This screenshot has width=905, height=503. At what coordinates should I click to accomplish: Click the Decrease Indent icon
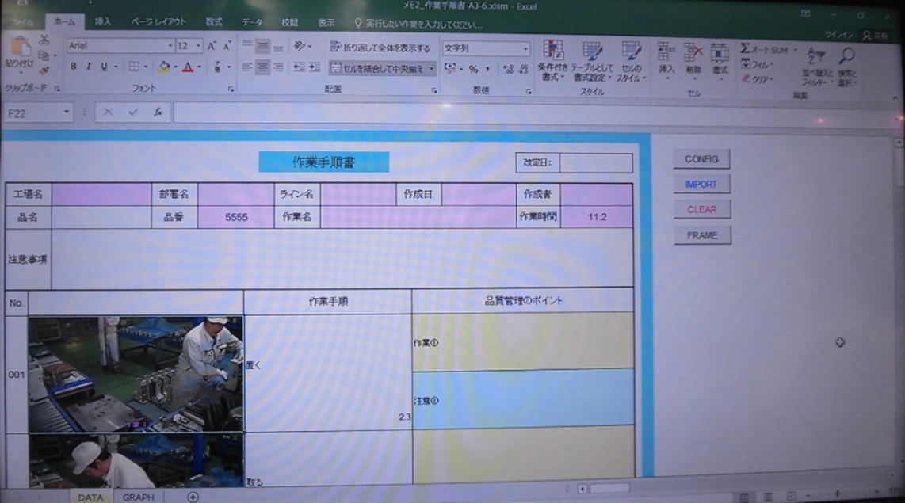pos(299,67)
